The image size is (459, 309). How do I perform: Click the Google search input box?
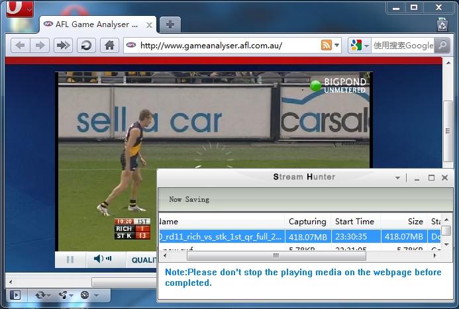tap(403, 45)
